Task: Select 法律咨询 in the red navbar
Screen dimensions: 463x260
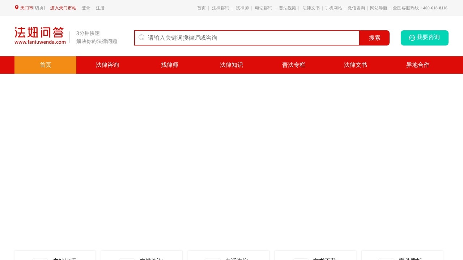Action: pyautogui.click(x=107, y=65)
